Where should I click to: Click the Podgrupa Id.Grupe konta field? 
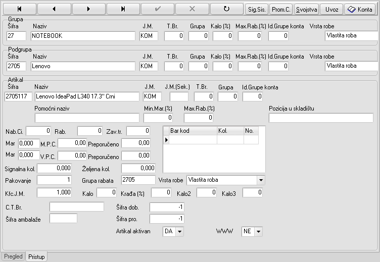(278, 66)
